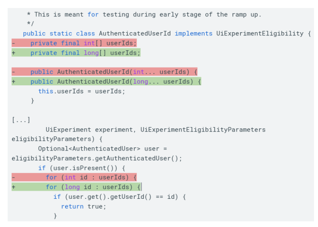Click the 'if (user.isPresent())' line
The image size is (318, 227).
[82, 168]
